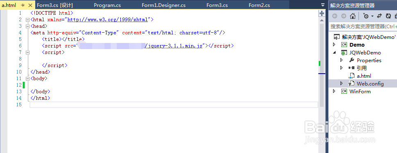
Task: Collapse the script outlining box on line 7
Action: pos(27,52)
